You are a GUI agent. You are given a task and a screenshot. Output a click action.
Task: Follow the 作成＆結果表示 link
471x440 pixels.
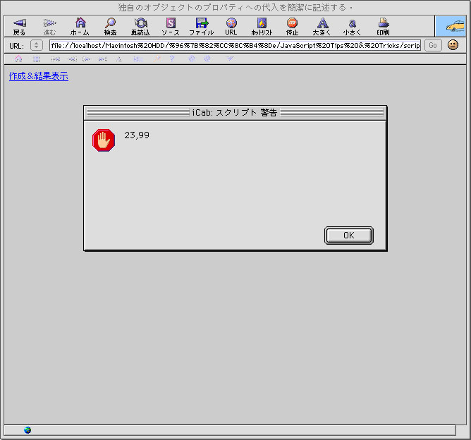[39, 76]
